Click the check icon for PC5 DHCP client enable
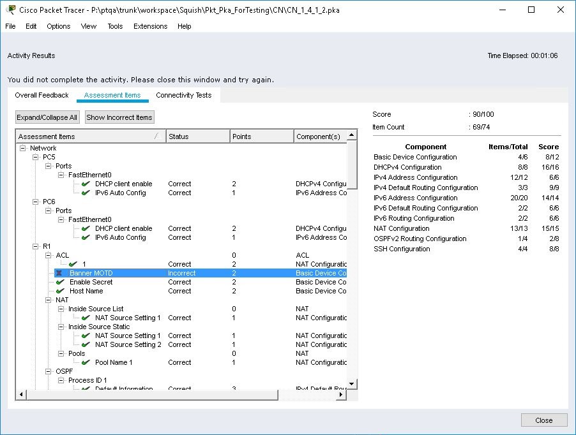 tap(86, 184)
